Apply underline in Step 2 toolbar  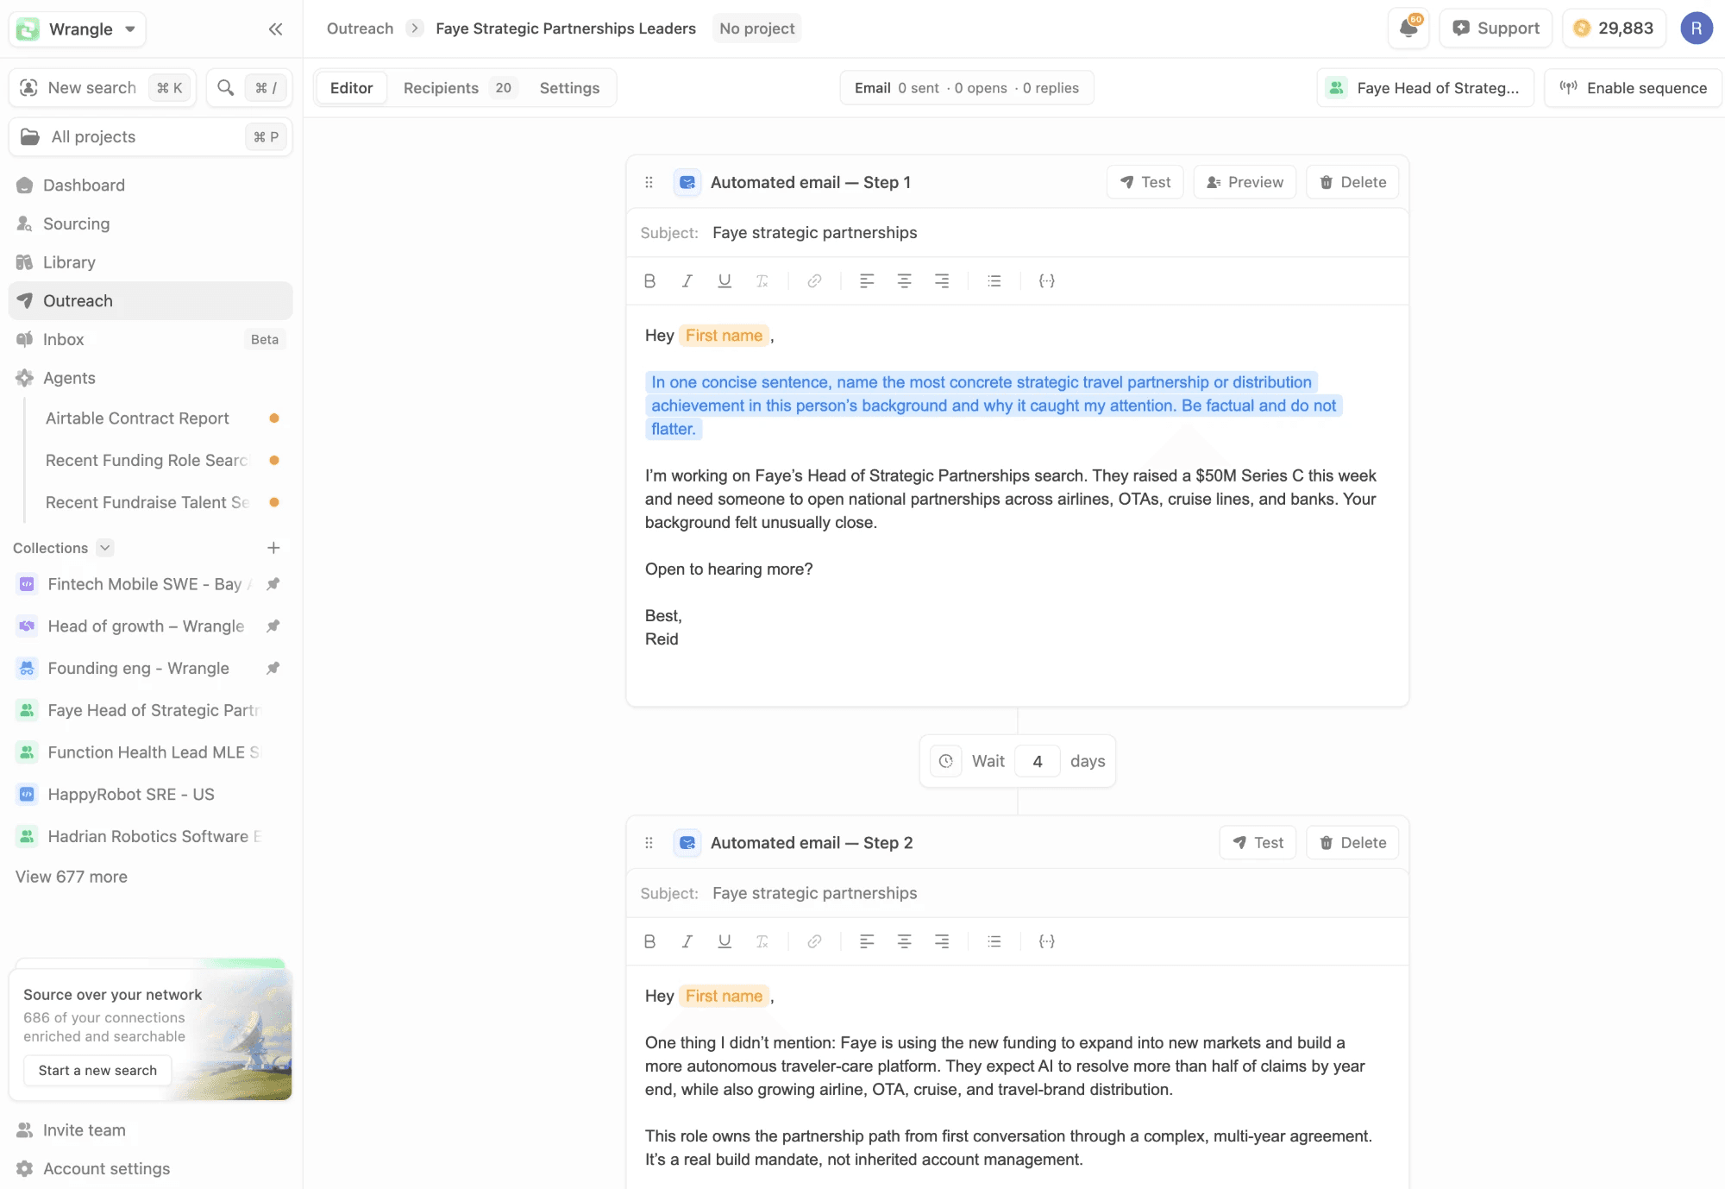coord(724,941)
